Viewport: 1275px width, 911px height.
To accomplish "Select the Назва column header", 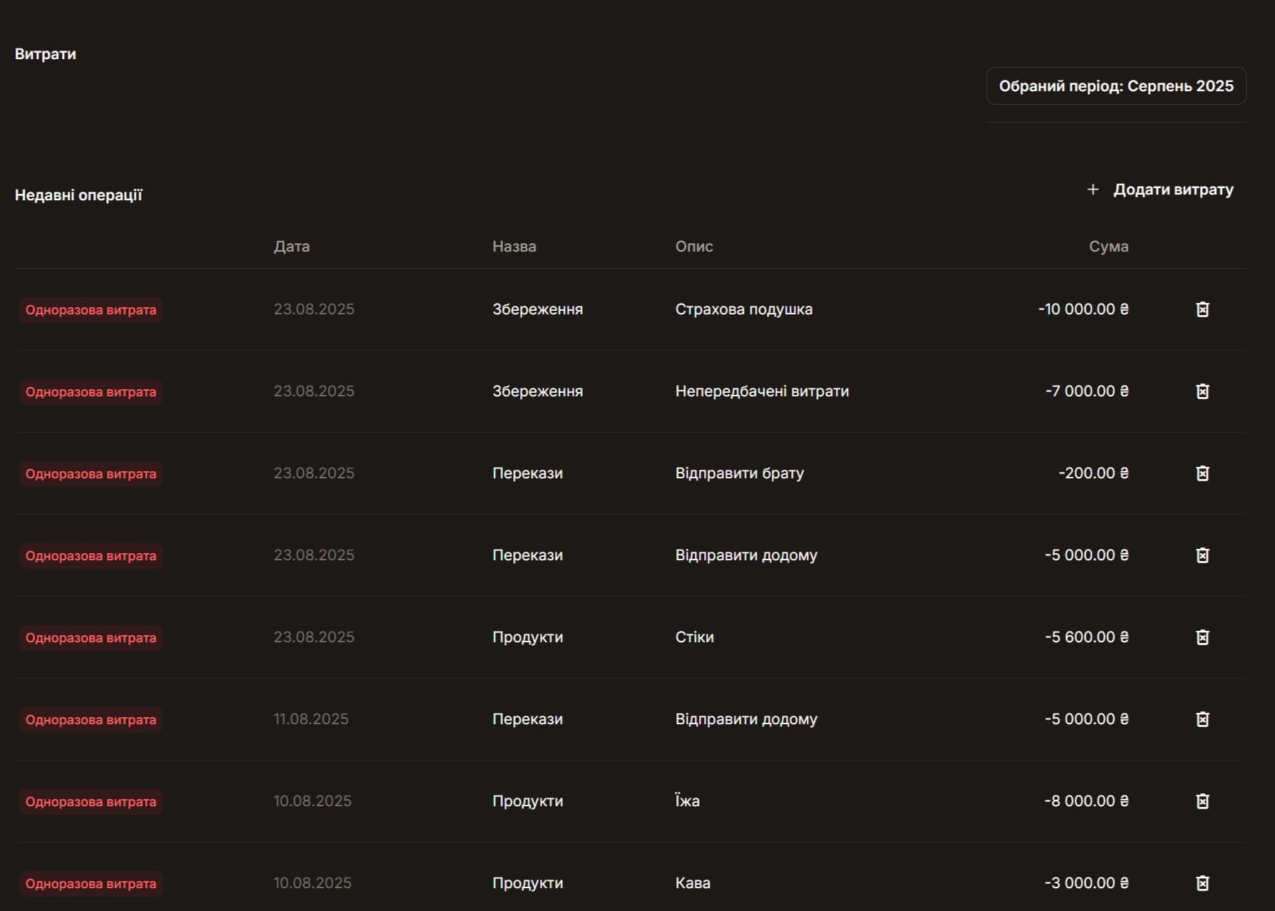I will (x=514, y=247).
